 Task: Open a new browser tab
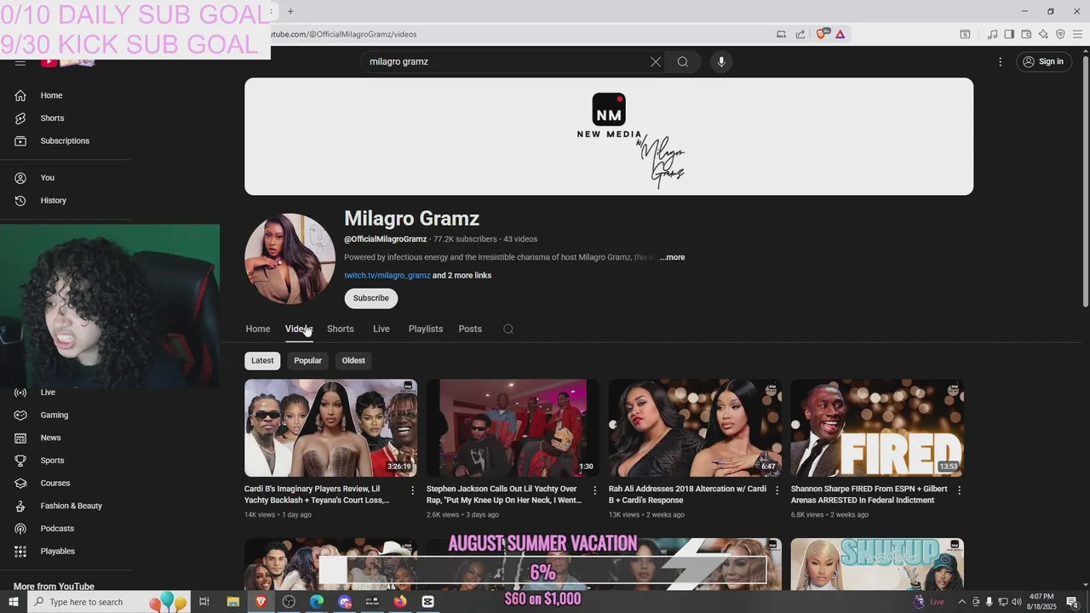point(290,11)
